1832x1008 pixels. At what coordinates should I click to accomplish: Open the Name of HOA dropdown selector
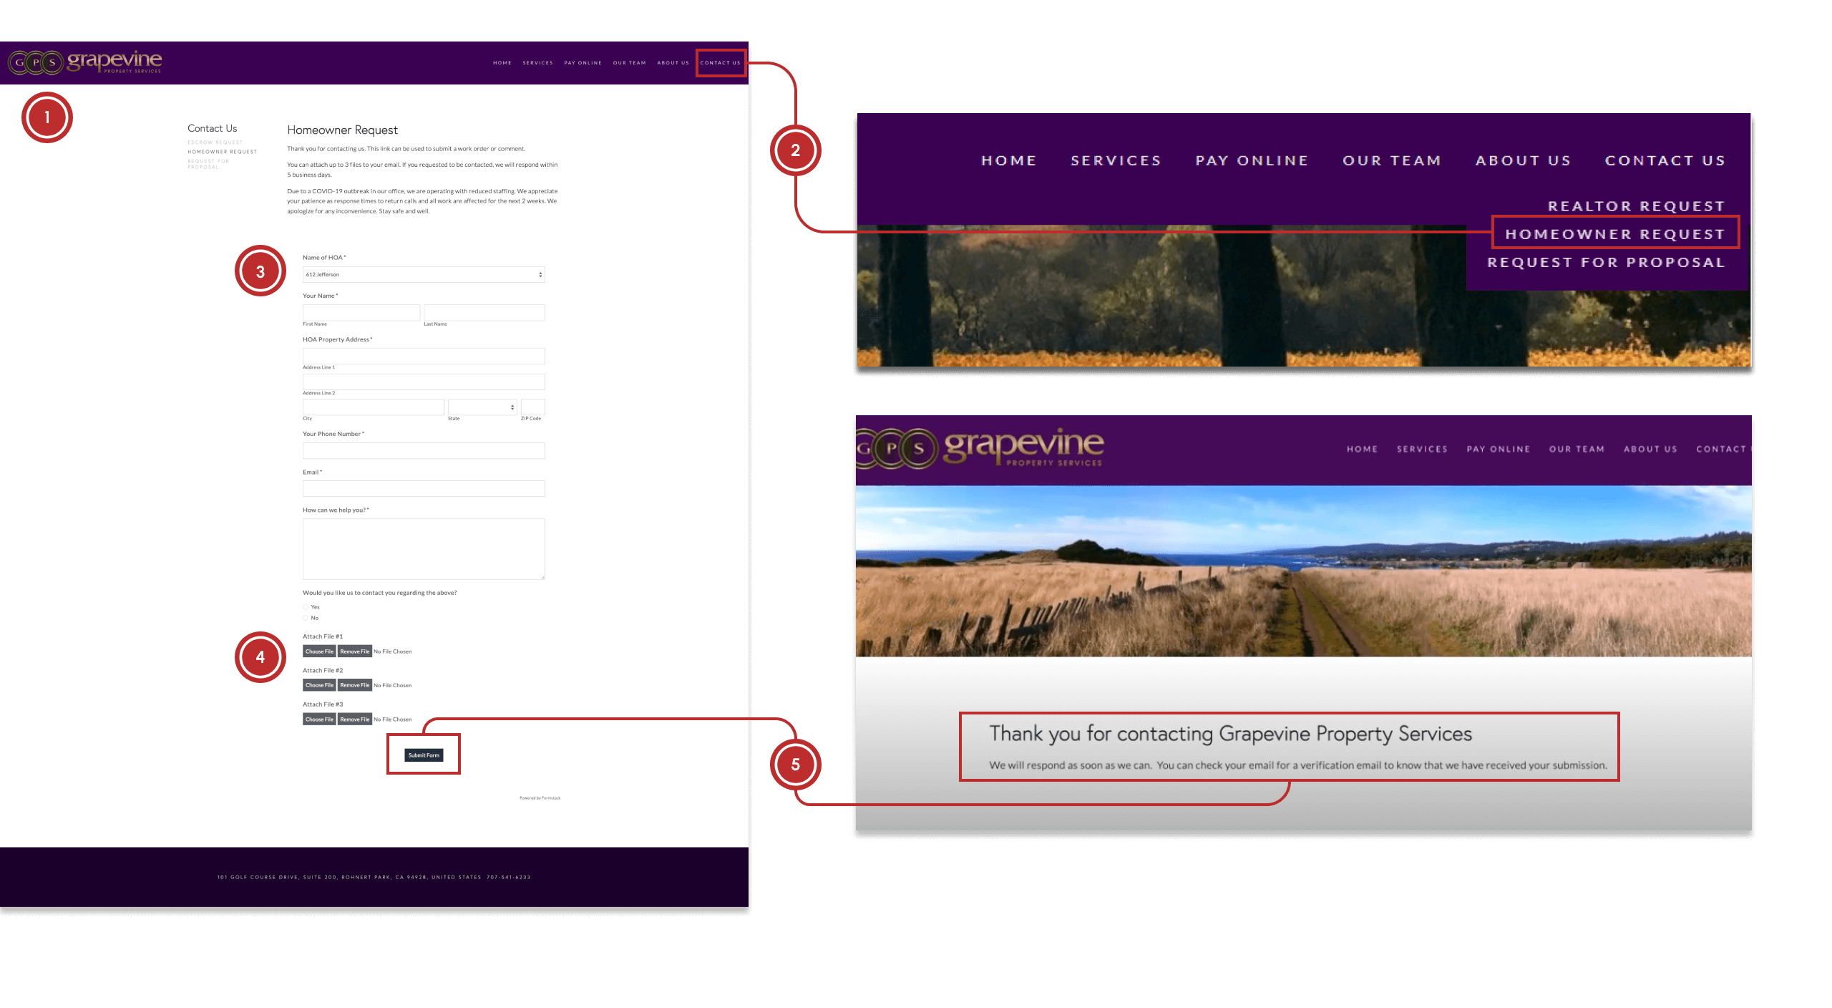[x=423, y=273]
